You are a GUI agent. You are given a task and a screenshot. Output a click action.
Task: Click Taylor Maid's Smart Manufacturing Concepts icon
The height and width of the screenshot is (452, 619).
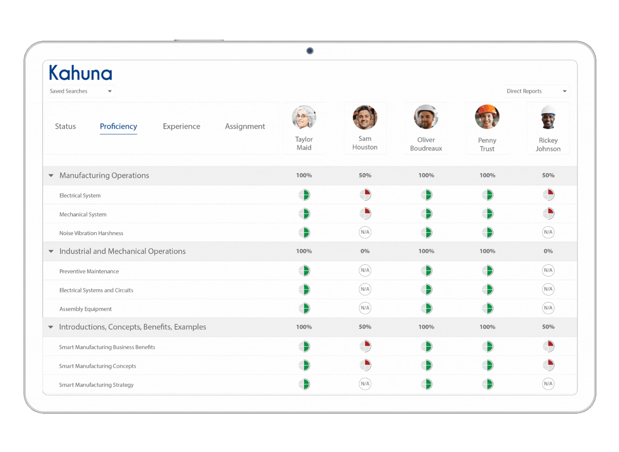(304, 365)
